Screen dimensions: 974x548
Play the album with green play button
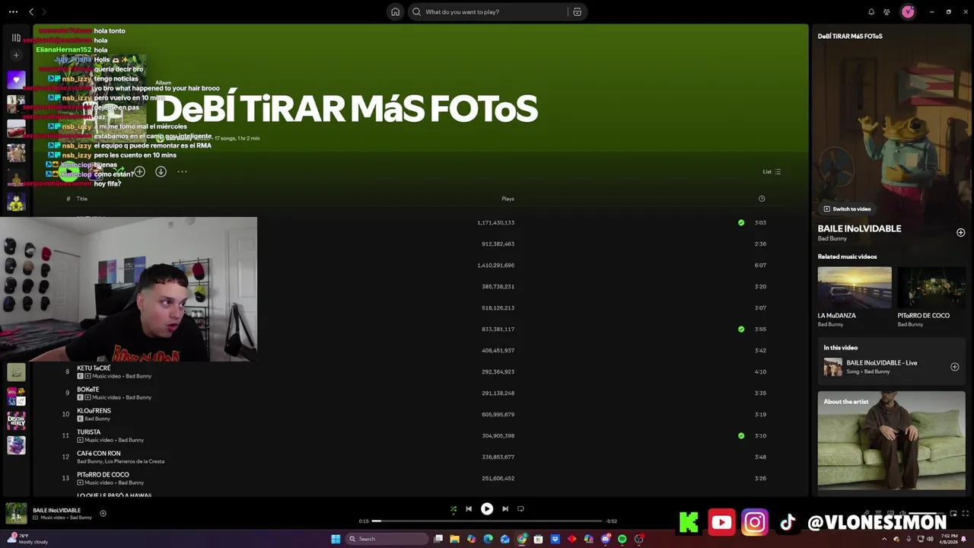(x=68, y=172)
